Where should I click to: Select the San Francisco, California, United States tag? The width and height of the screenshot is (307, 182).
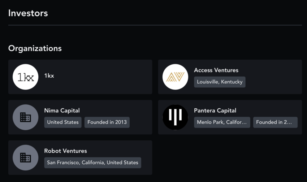[92, 162]
